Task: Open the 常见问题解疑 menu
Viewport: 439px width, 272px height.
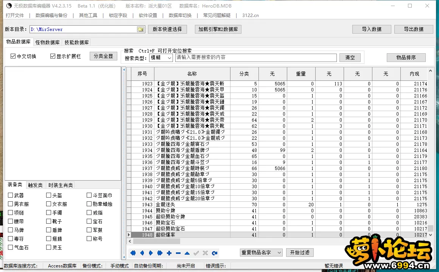Action: click(x=217, y=15)
